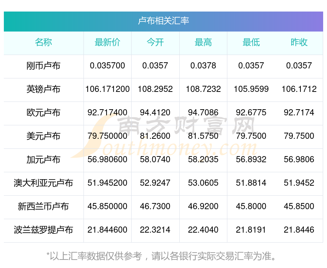
Task: Click the 英镑卢布 latest price 106.171200
Action: point(107,89)
